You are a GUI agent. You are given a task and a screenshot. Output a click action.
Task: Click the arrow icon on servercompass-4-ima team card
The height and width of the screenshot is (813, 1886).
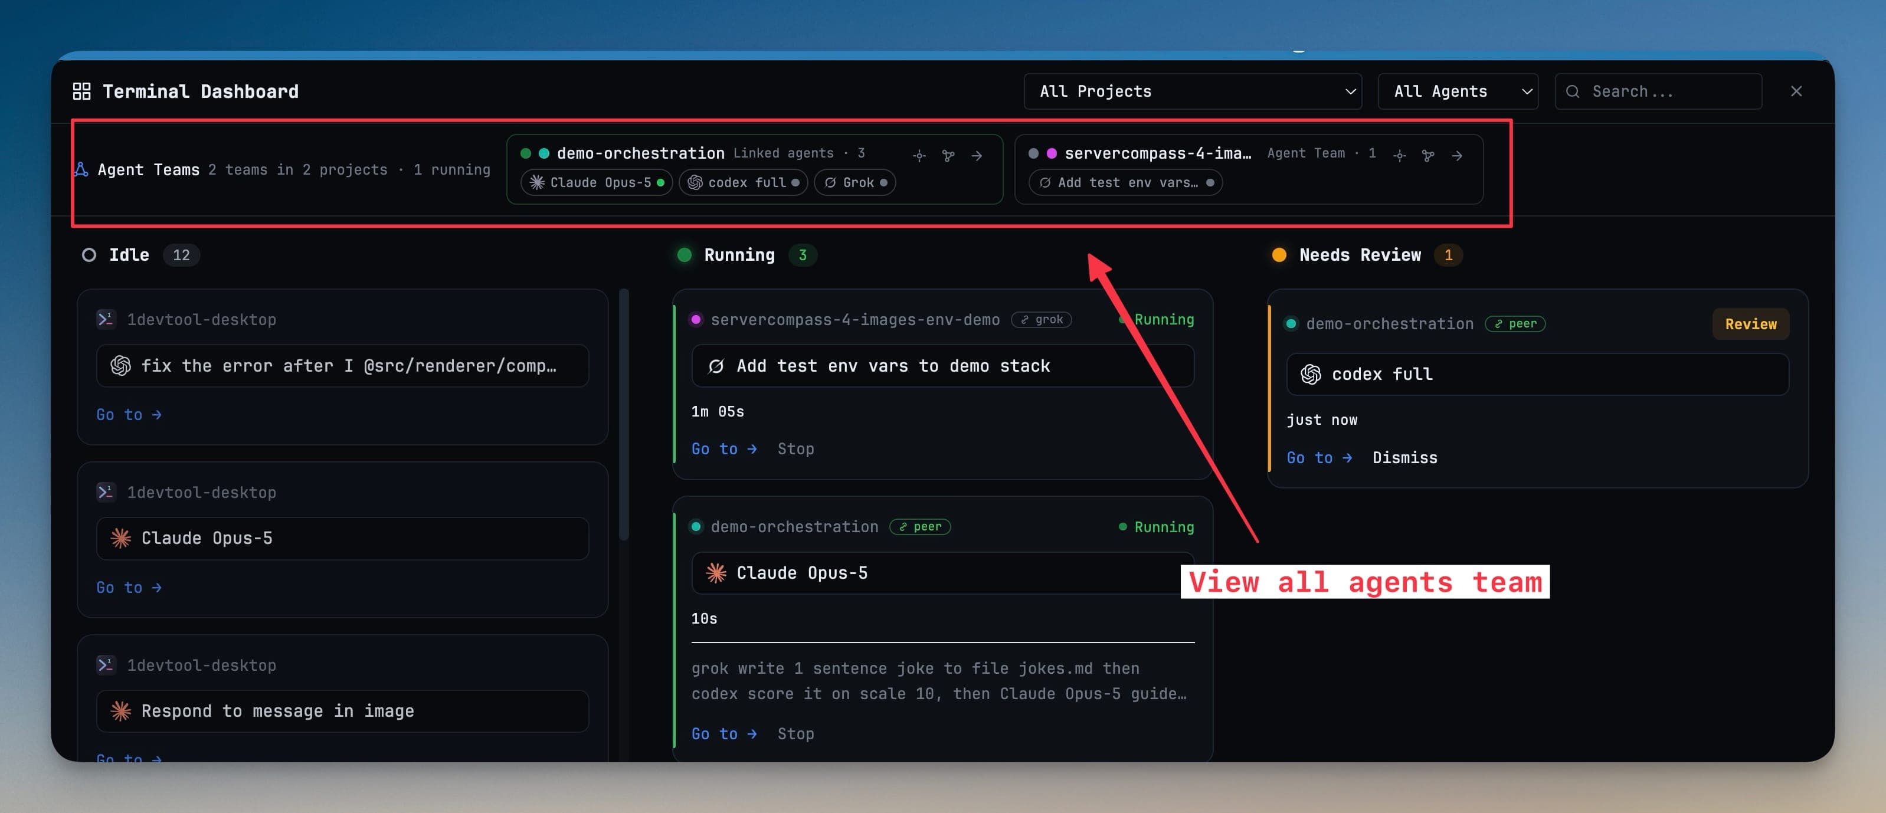[1457, 156]
